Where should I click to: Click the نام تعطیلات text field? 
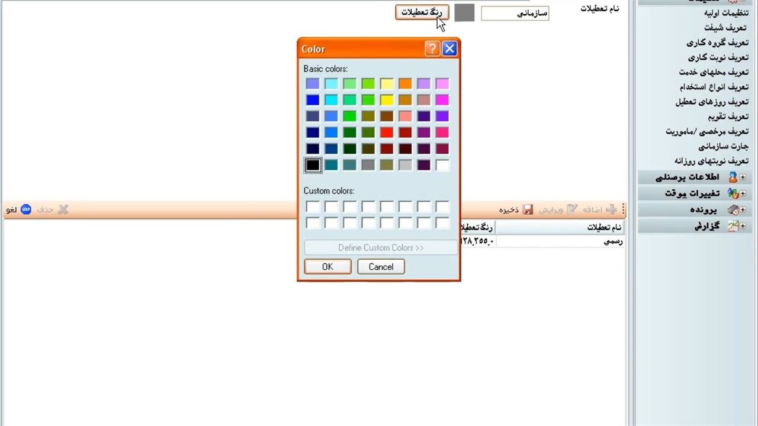click(515, 13)
